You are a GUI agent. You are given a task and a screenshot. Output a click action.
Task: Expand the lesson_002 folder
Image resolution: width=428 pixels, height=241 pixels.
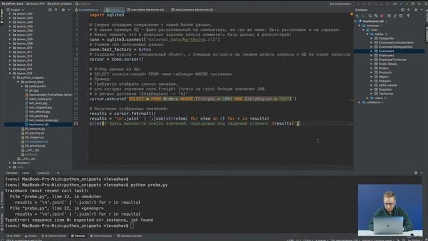(10, 13)
